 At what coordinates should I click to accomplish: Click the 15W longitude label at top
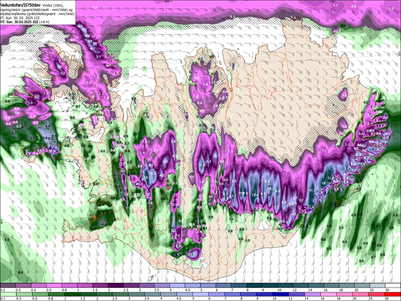332,1
